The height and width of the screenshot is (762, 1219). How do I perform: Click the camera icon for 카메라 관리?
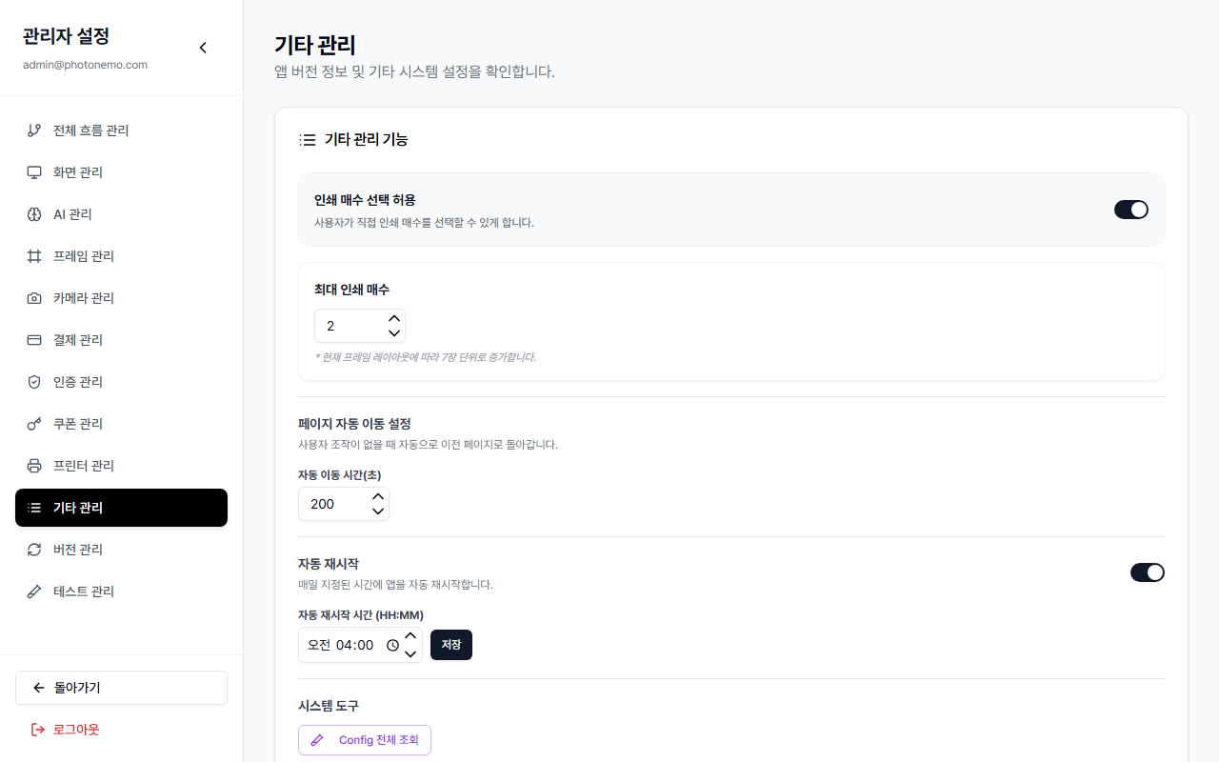(x=34, y=298)
